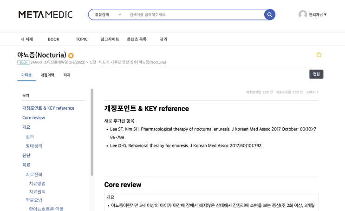Click the orange N badge next to title
This screenshot has height=211, width=345.
(x=71, y=55)
